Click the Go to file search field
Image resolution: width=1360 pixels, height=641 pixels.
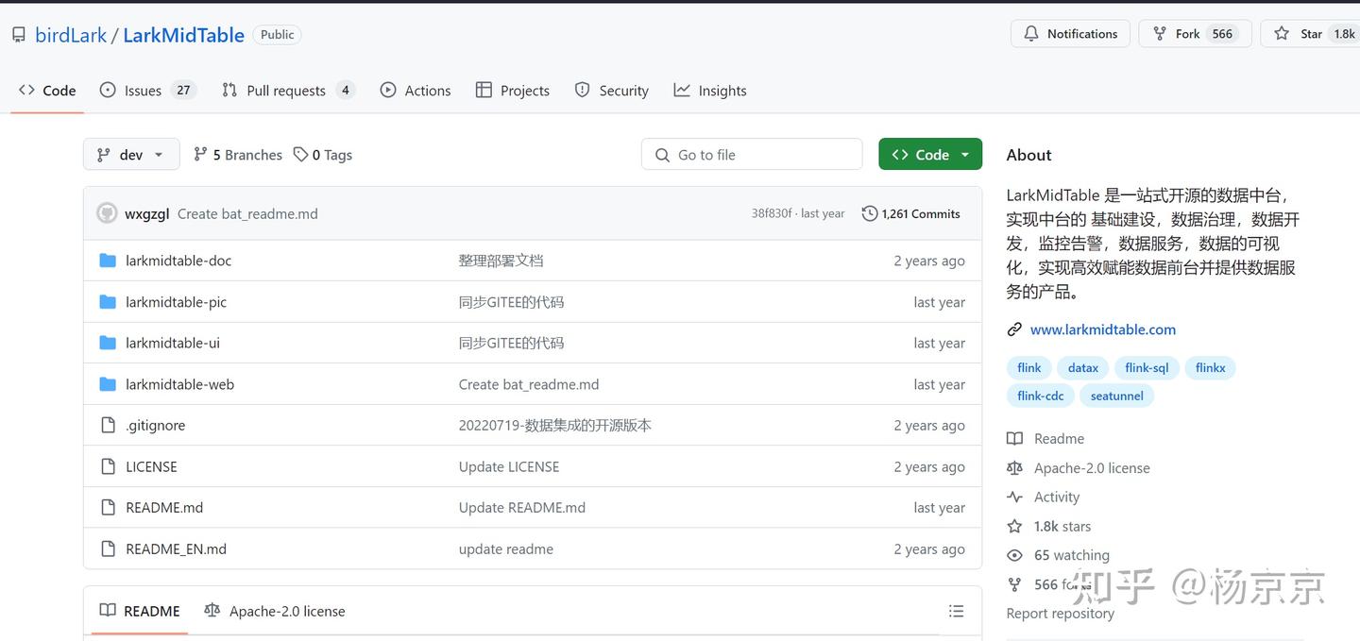coord(752,155)
